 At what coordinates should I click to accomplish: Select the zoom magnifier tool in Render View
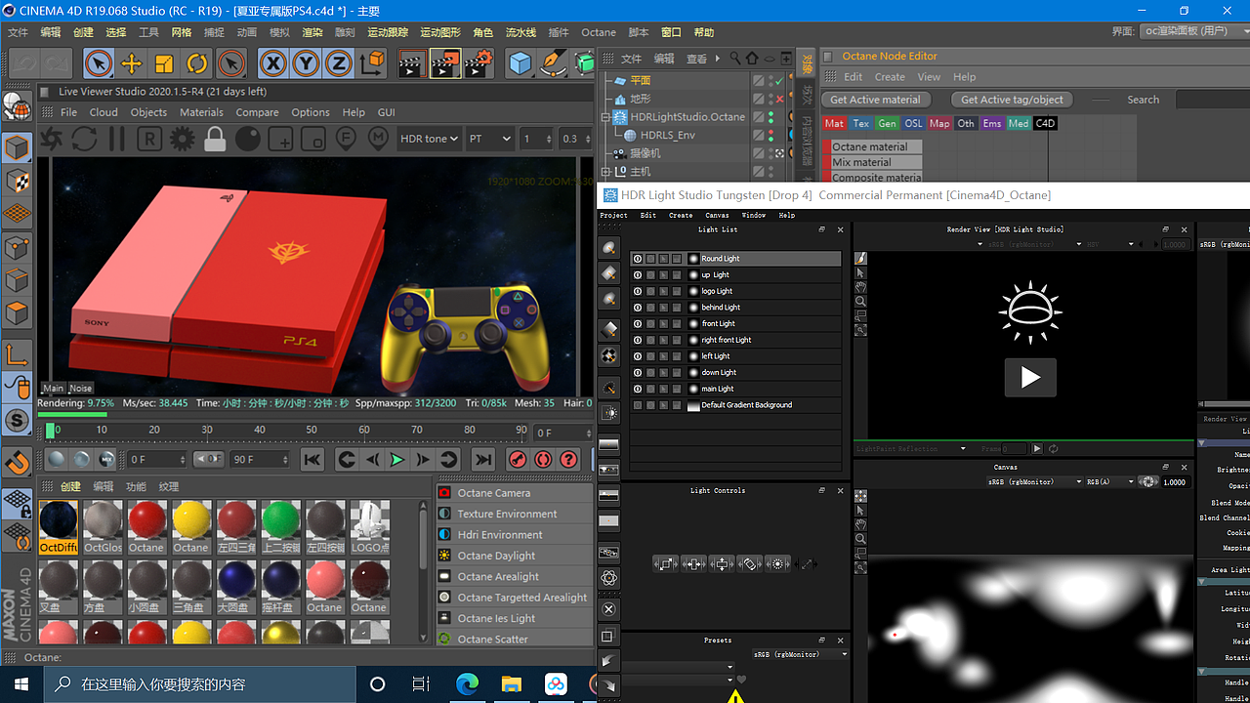pos(860,302)
